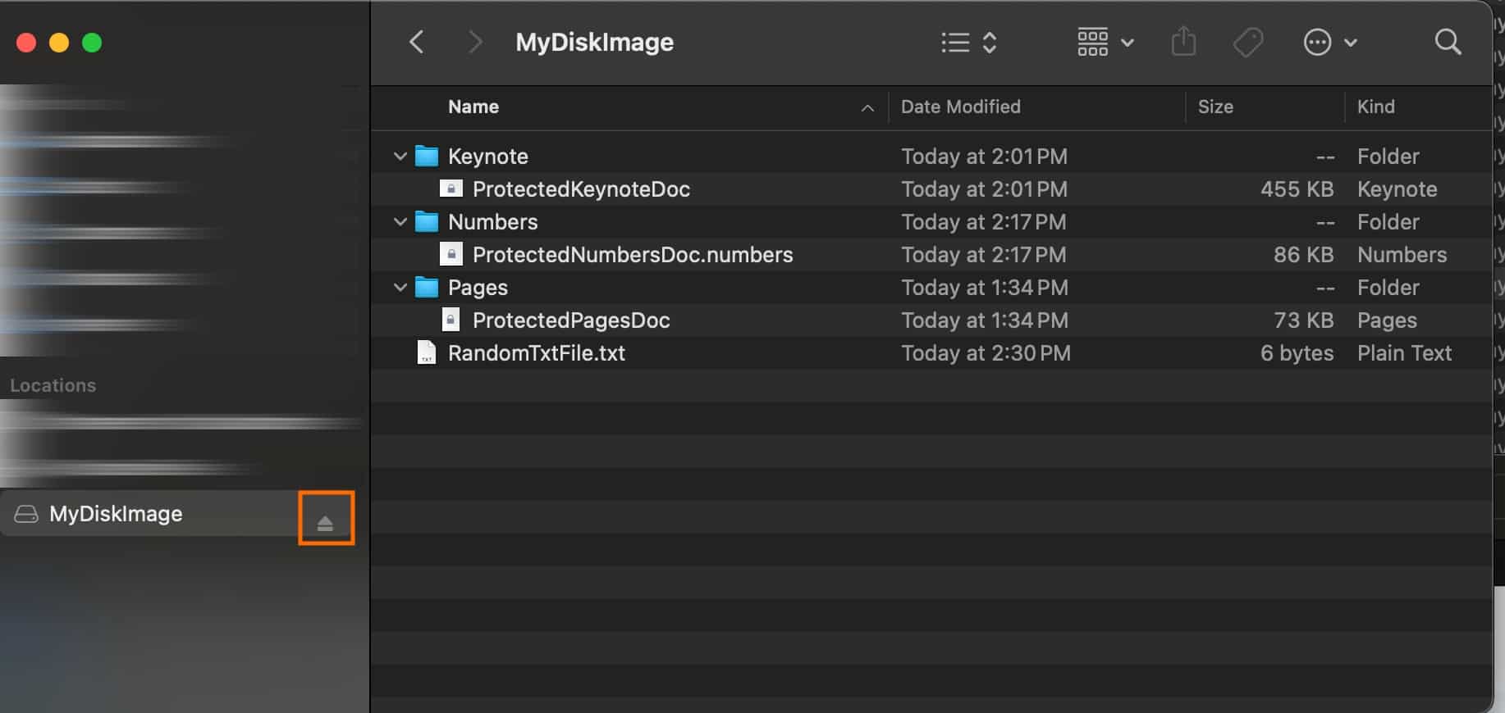Screen dimensions: 1505x713
Task: Switch view with the list view control
Action: click(968, 42)
